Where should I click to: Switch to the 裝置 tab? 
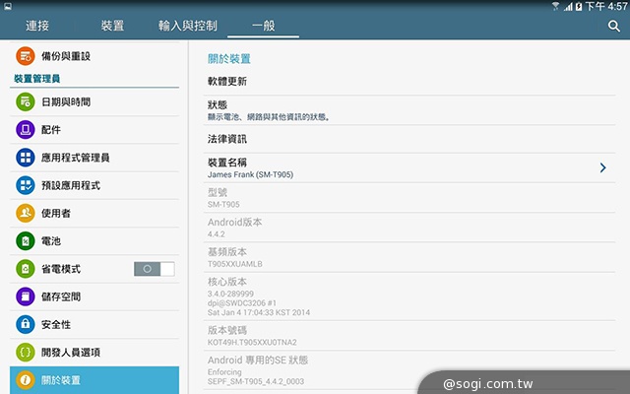(x=112, y=26)
